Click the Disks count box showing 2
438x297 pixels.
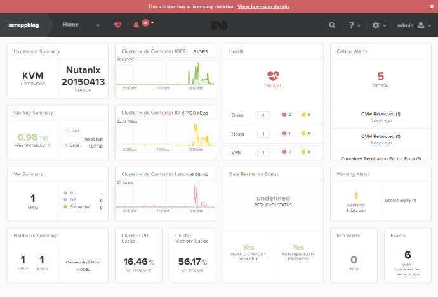263,115
